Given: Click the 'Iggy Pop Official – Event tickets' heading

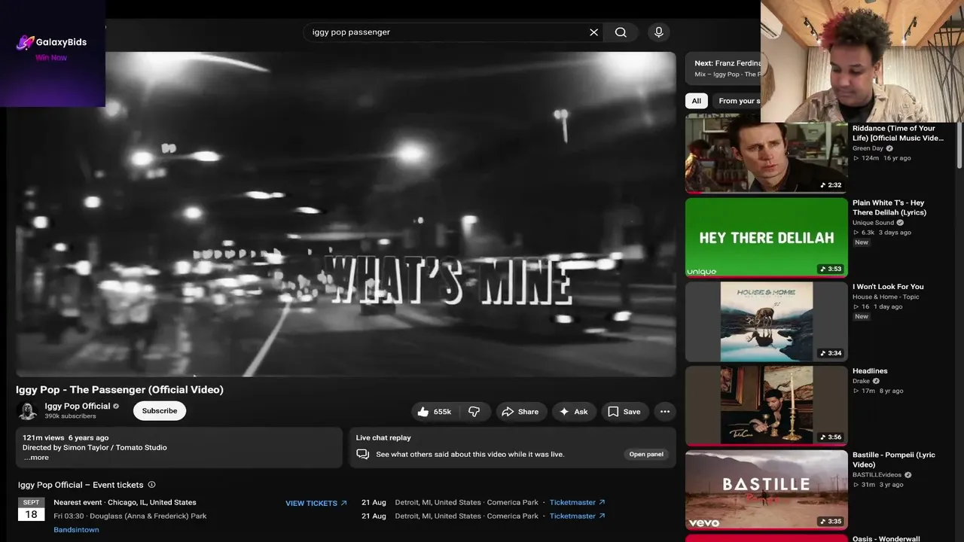Looking at the screenshot, I should pyautogui.click(x=81, y=485).
